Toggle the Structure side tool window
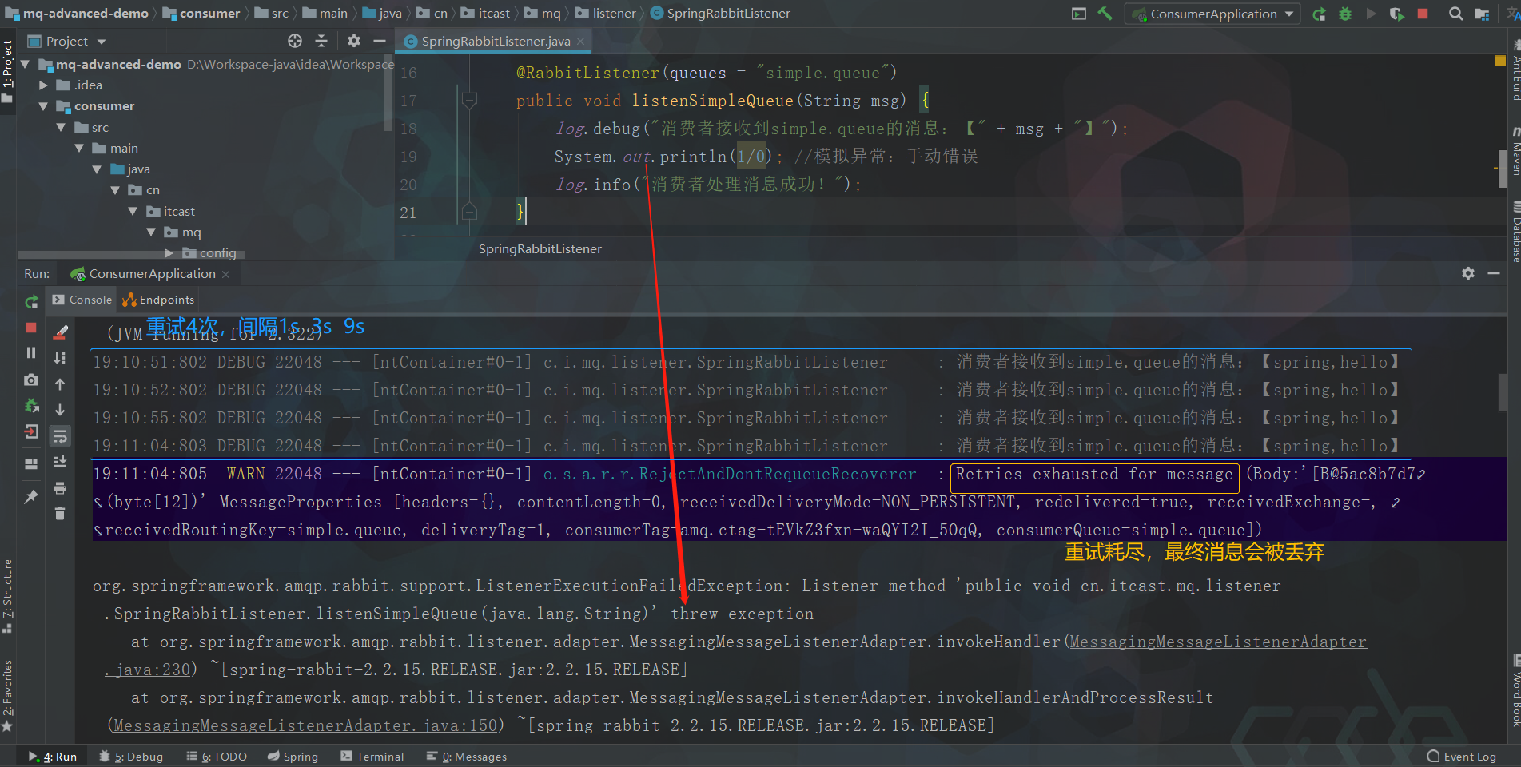 [x=7, y=596]
